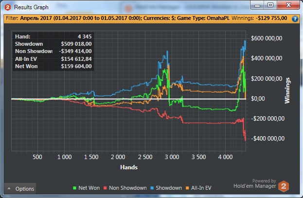Click the 500 hands axis label
Image resolution: width=303 pixels, height=198 pixels.
[x=37, y=157]
